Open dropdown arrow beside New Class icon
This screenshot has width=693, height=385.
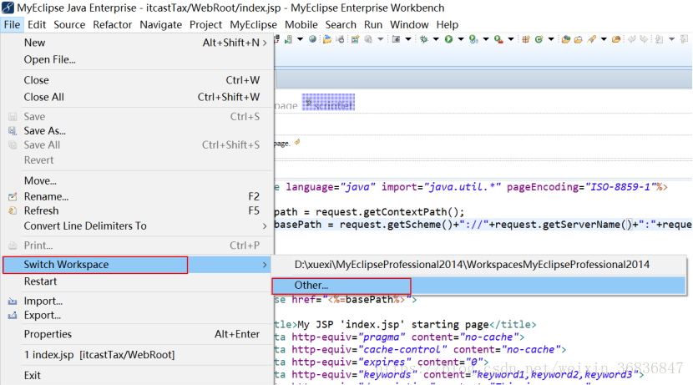coord(551,39)
